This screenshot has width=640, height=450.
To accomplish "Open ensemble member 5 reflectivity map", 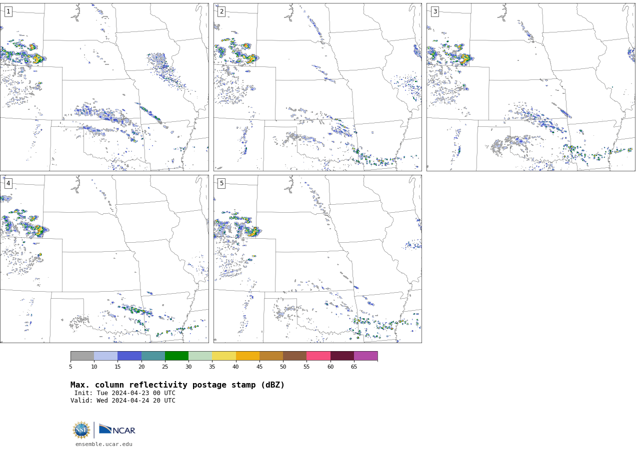I will [317, 259].
